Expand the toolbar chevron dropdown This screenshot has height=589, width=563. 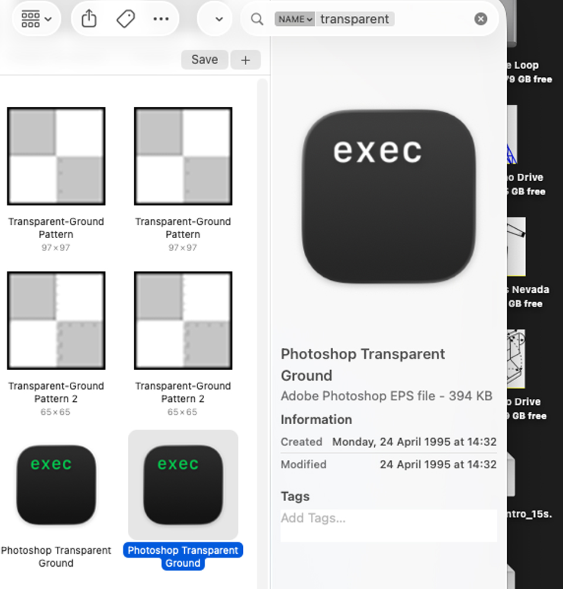[219, 19]
